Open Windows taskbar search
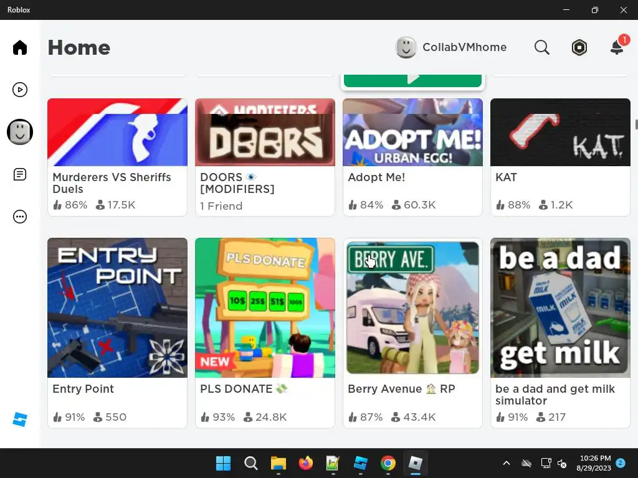This screenshot has height=478, width=638. tap(250, 463)
